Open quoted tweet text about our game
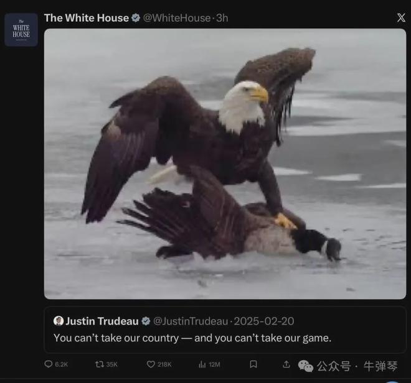Viewport: 411px width, 383px height. pyautogui.click(x=192, y=338)
